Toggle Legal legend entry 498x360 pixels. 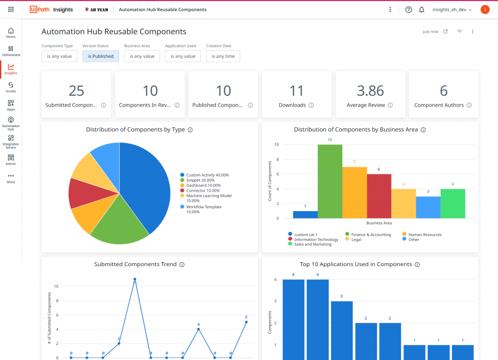pyautogui.click(x=353, y=239)
